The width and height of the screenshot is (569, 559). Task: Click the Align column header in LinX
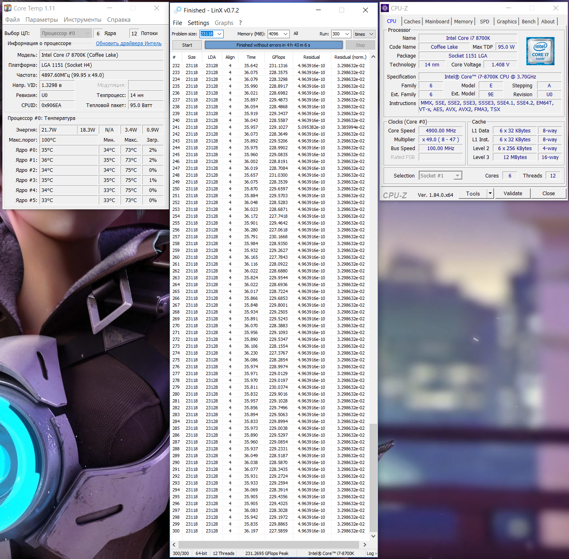click(x=230, y=57)
